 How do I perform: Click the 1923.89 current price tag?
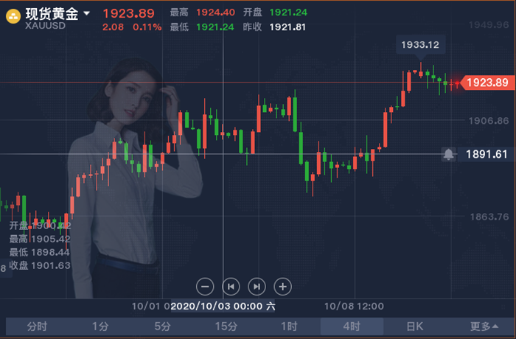[487, 83]
